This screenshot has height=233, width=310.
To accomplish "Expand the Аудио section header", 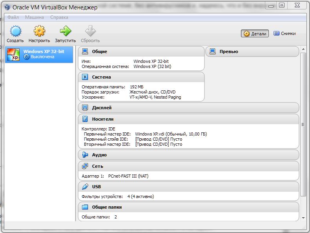I will [x=189, y=155].
